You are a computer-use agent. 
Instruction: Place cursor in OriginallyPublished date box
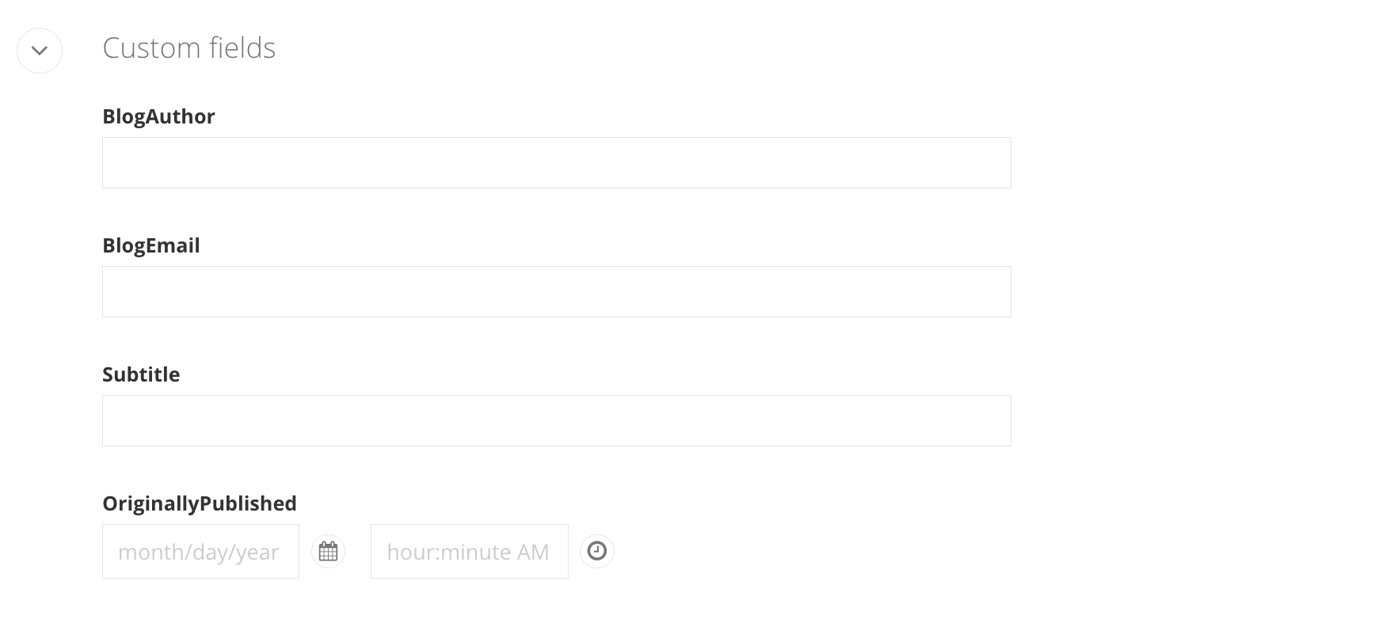pyautogui.click(x=200, y=552)
